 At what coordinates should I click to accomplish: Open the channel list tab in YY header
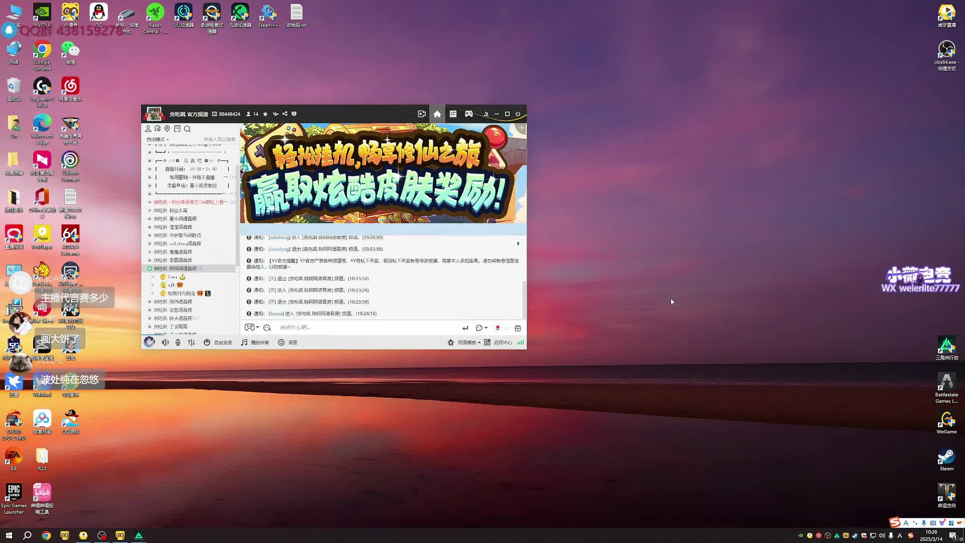(x=453, y=114)
